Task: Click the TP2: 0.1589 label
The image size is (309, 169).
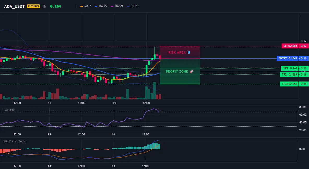Action: coord(289,74)
